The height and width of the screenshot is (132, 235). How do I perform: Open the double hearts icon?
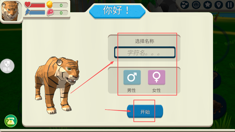click(185, 5)
